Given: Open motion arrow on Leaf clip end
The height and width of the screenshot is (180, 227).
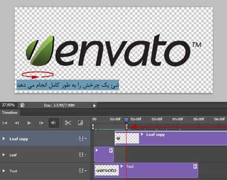Looking at the screenshot, I should (x=111, y=151).
